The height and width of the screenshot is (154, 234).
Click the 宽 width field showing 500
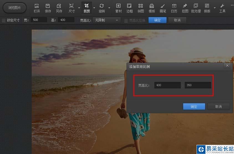39,20
